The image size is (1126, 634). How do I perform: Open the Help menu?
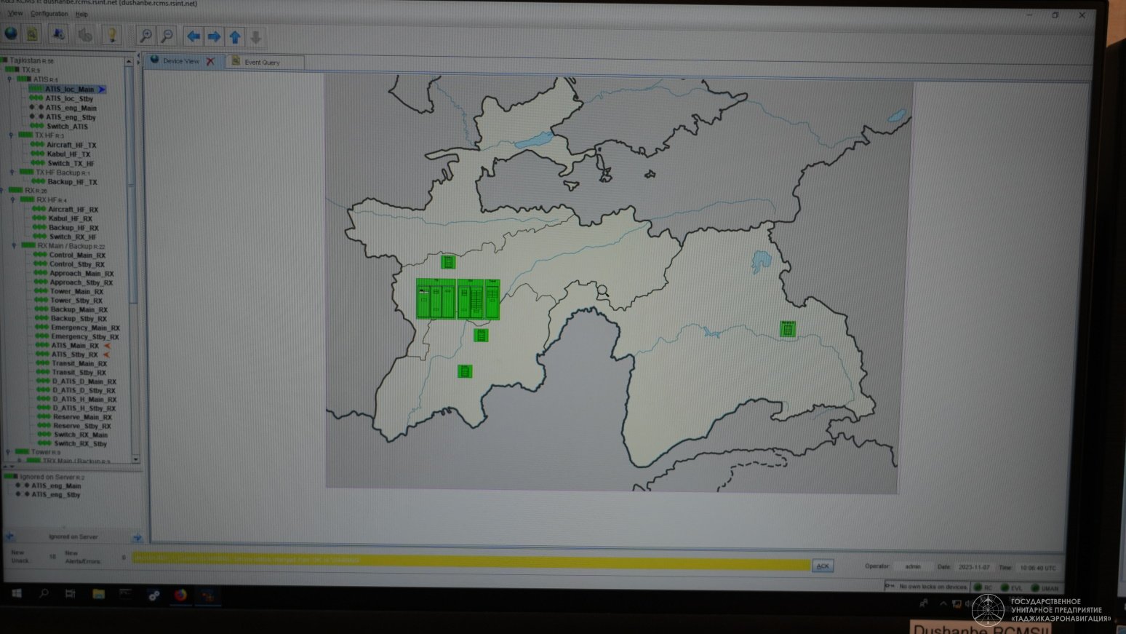pyautogui.click(x=81, y=15)
